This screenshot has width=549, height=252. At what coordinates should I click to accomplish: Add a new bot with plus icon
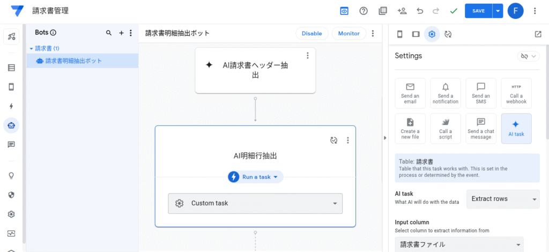[121, 33]
